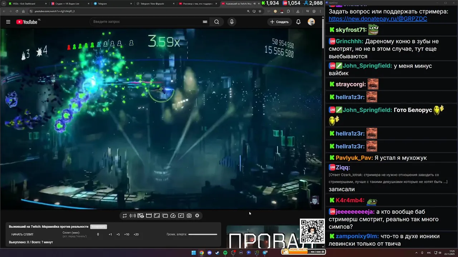Viewport: 458px width, 257px height.
Task: Open the playback speed gauge icon
Action: tap(173, 216)
